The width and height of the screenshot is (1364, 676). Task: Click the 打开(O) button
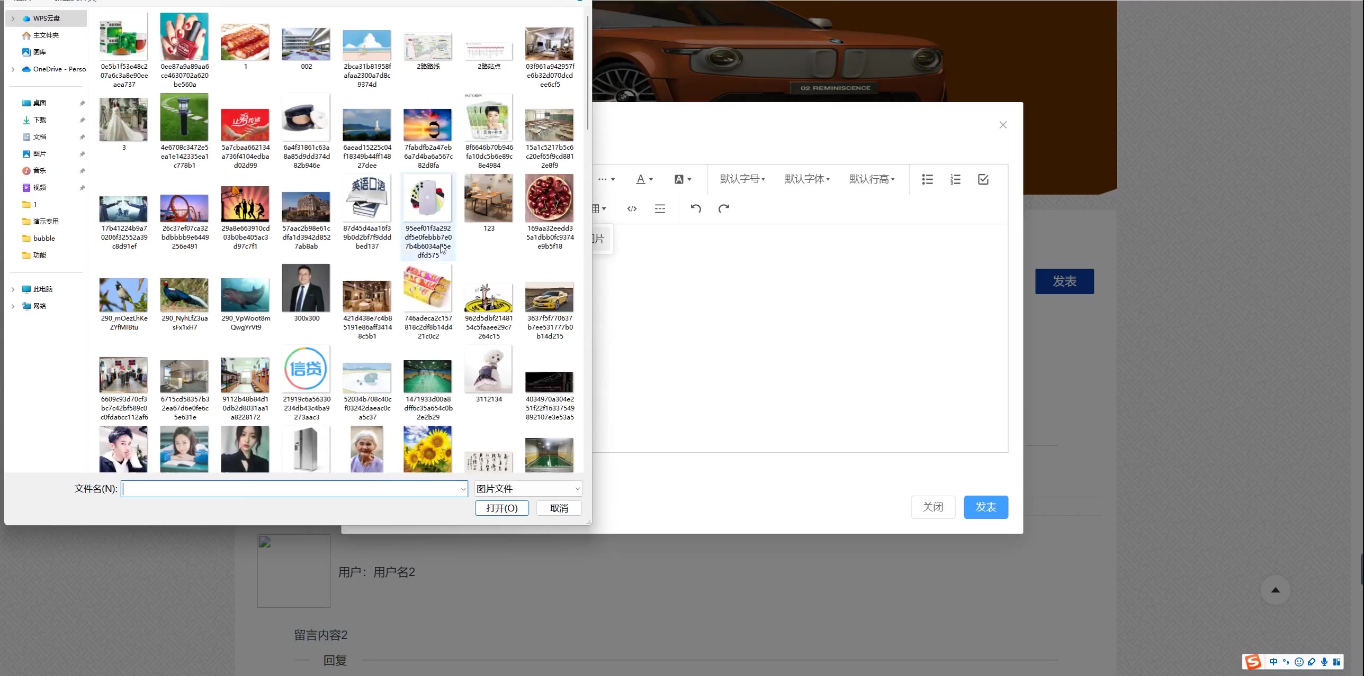click(501, 508)
